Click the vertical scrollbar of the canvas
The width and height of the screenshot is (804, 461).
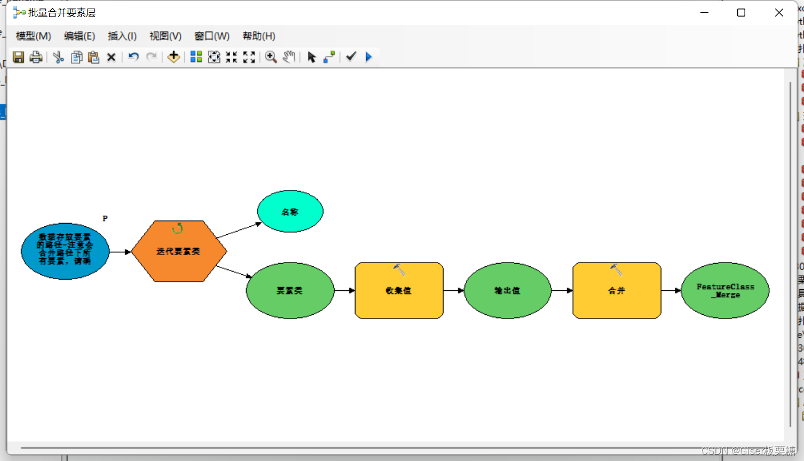(x=790, y=255)
